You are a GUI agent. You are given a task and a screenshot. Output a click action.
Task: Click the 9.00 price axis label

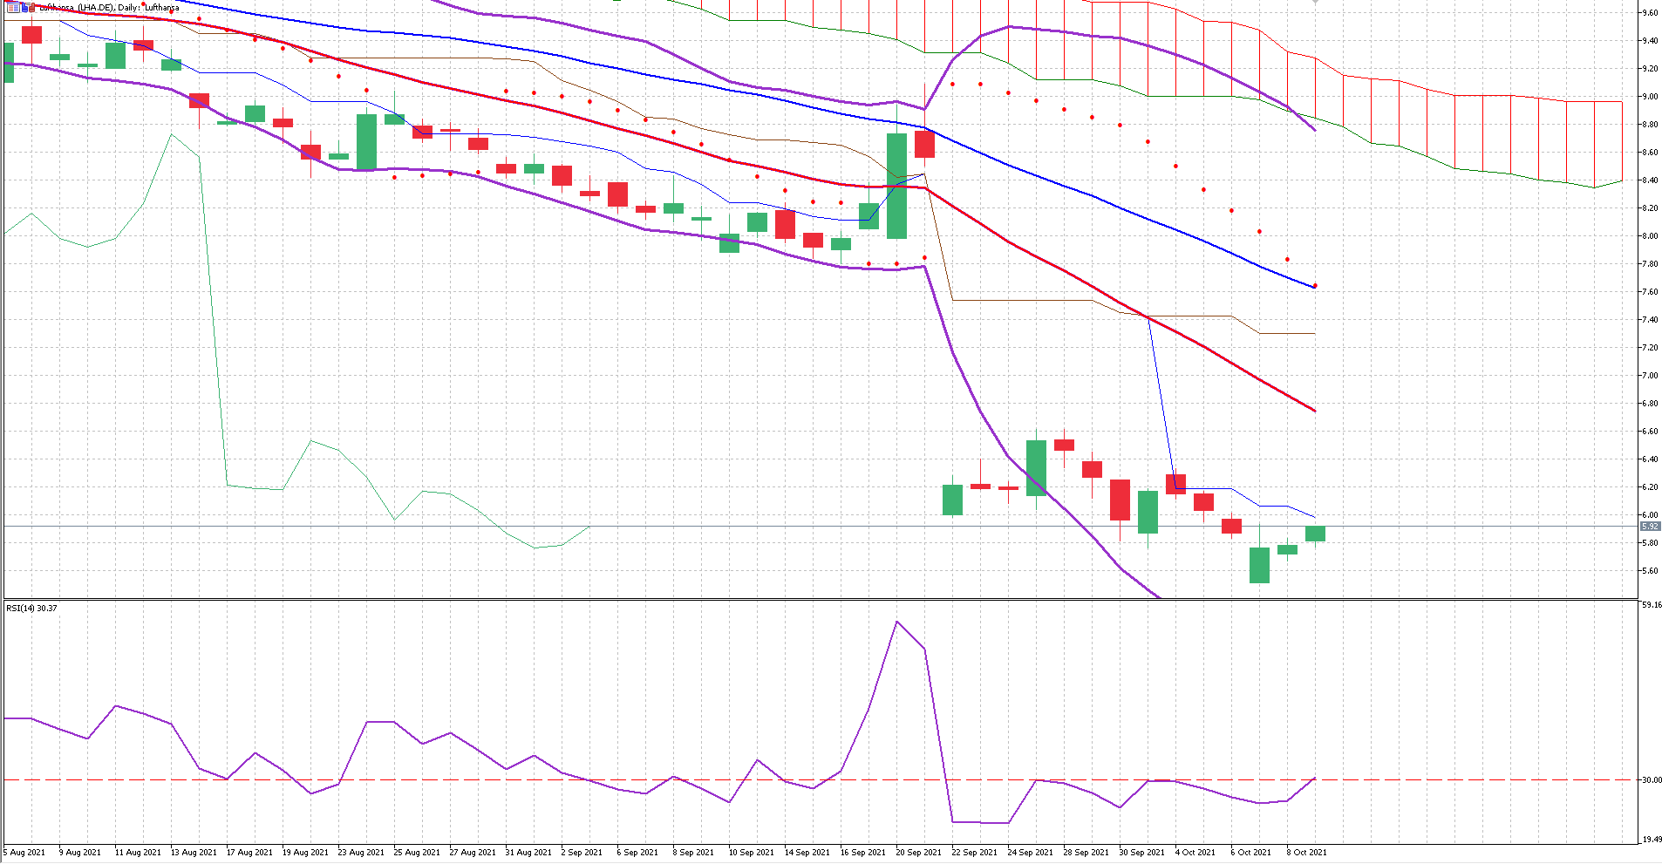(1649, 97)
